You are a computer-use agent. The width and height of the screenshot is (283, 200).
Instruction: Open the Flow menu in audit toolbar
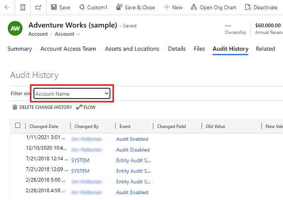click(x=85, y=107)
